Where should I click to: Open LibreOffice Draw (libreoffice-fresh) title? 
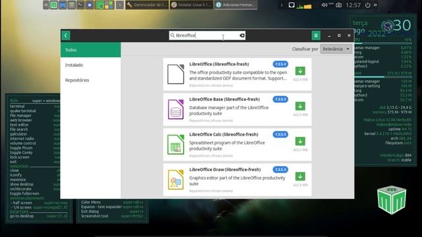[x=225, y=170]
